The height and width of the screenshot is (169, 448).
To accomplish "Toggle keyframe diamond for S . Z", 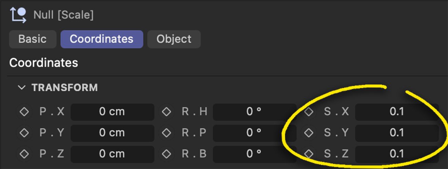I will point(309,154).
